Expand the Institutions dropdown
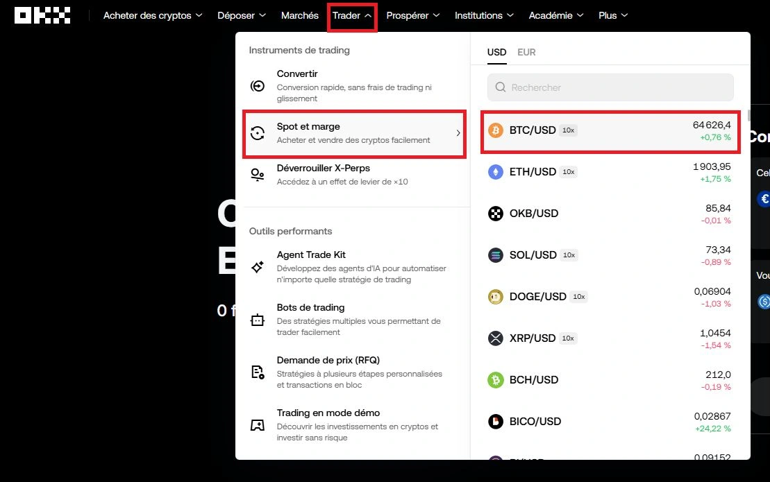Viewport: 770px width, 482px height. pyautogui.click(x=484, y=15)
